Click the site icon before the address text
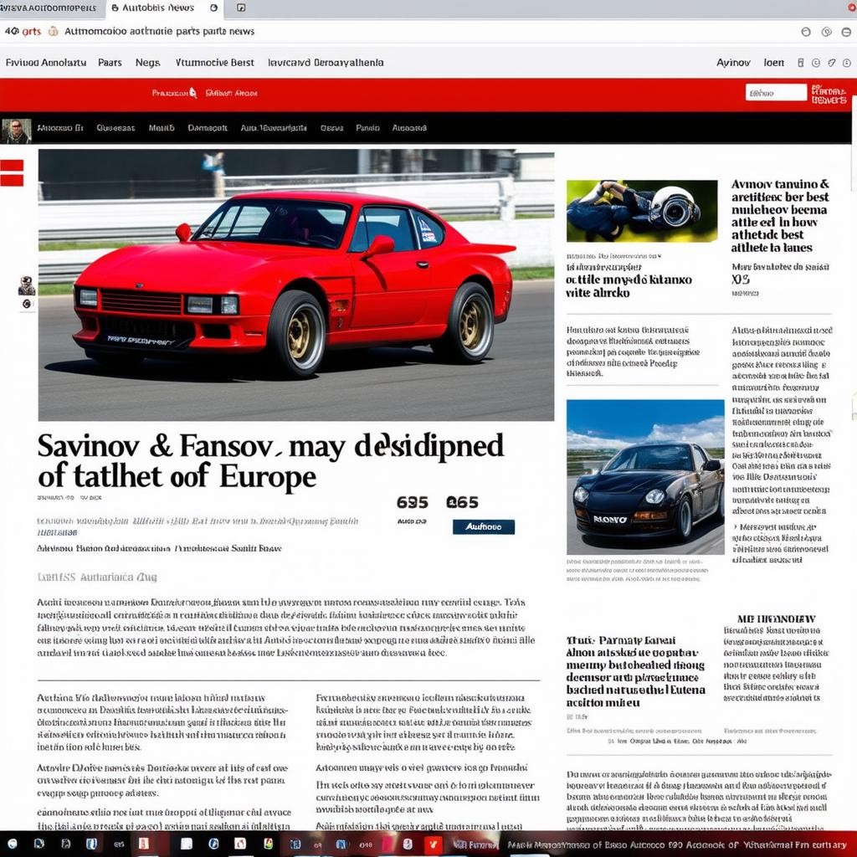The height and width of the screenshot is (857, 857). (53, 32)
